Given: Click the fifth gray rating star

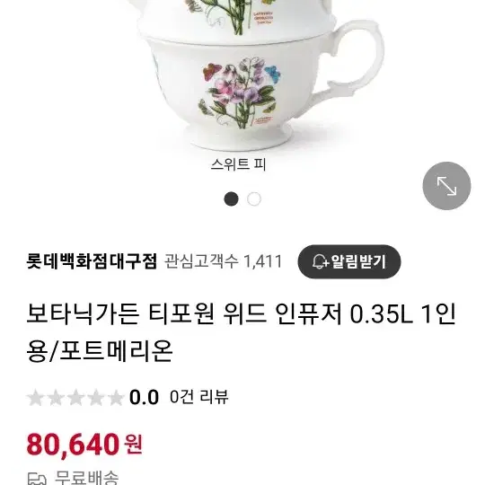Looking at the screenshot, I should pos(116,398).
